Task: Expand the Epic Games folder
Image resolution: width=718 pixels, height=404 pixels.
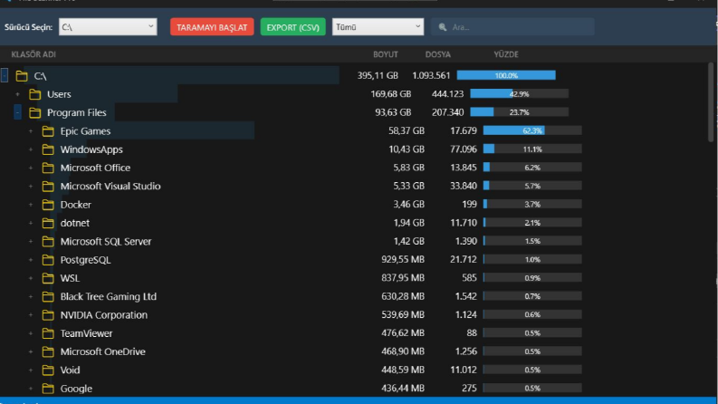Action: [x=31, y=131]
